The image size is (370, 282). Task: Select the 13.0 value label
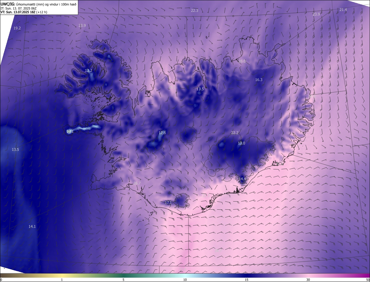click(x=241, y=143)
